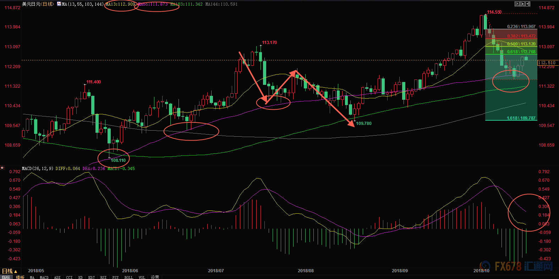Click the MACD(26,12,9) parameters label
This screenshot has width=559, height=279.
coord(38,169)
